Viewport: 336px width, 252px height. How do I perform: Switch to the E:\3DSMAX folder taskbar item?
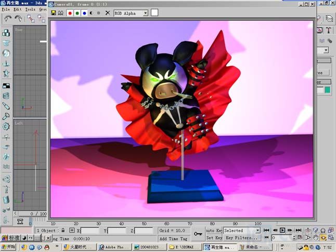pos(184,247)
